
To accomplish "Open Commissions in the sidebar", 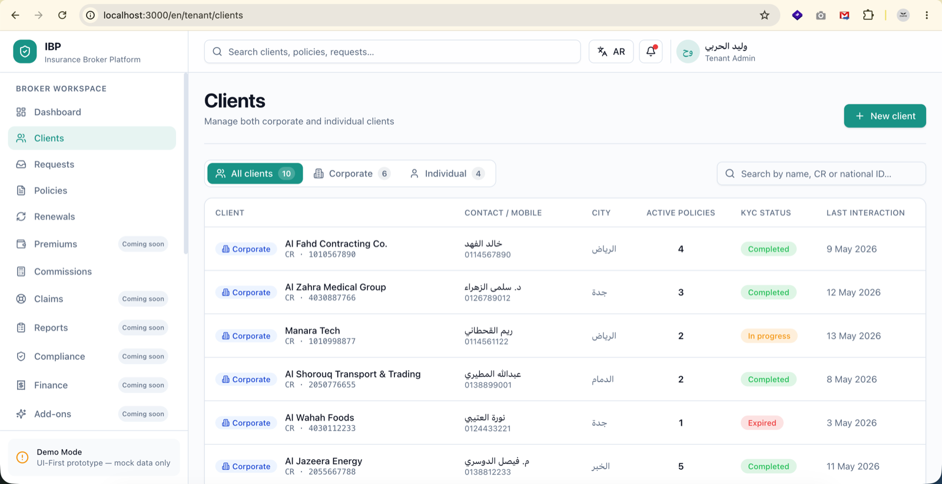I will pyautogui.click(x=92, y=271).
